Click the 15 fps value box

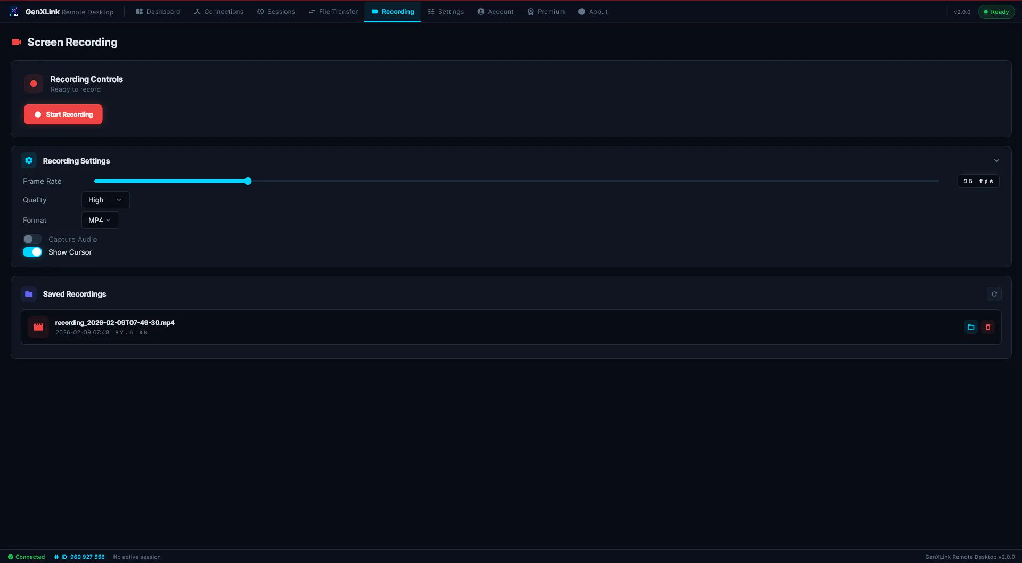(978, 181)
